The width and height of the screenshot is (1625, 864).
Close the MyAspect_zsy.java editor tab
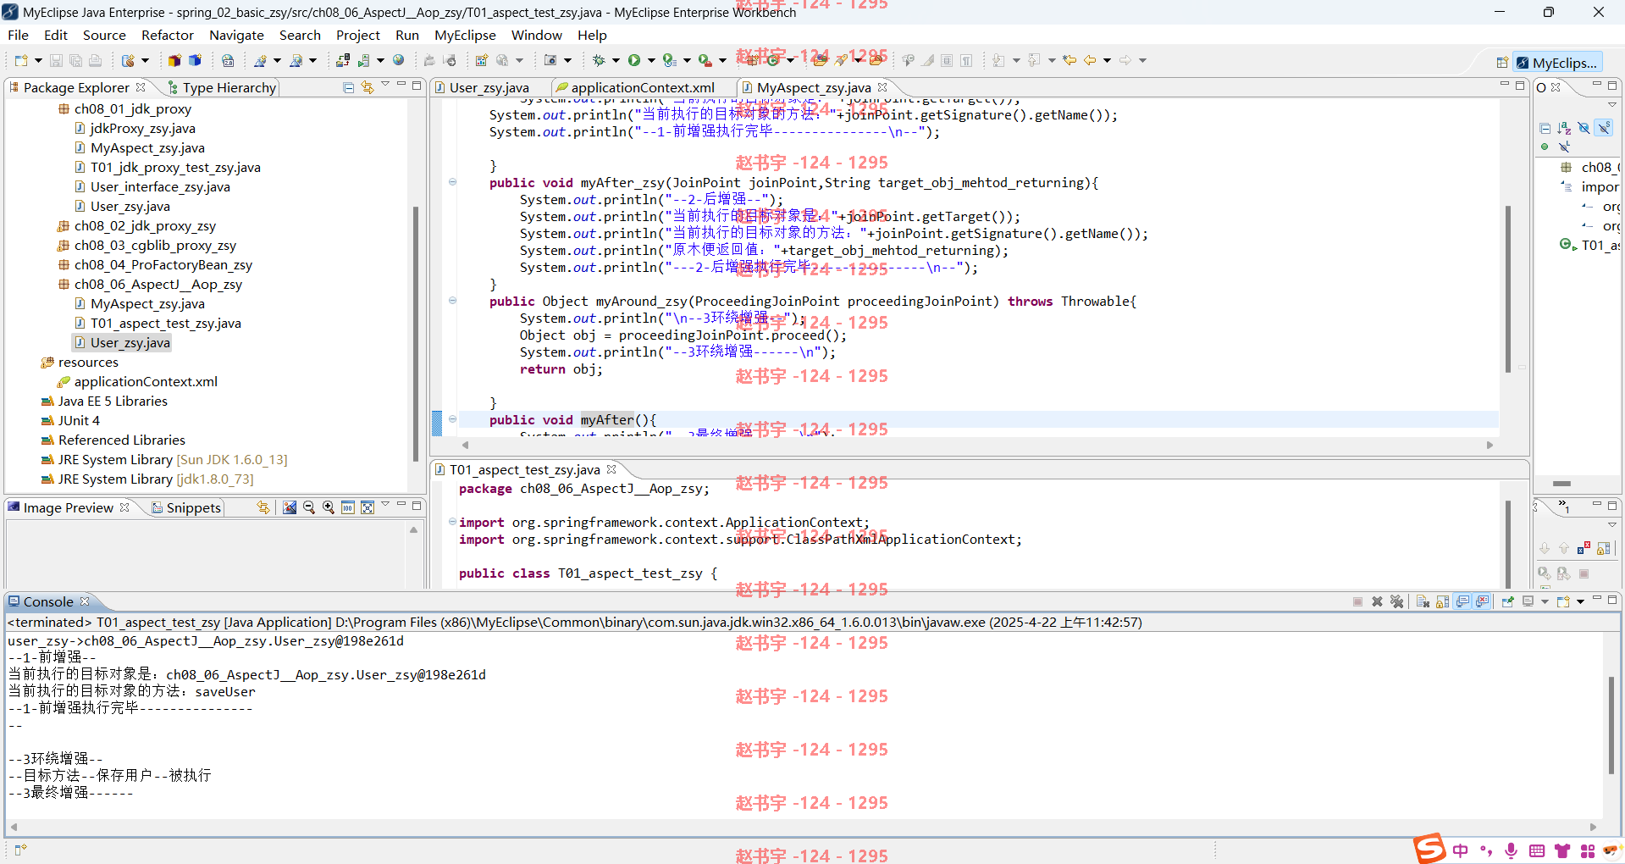coord(882,87)
